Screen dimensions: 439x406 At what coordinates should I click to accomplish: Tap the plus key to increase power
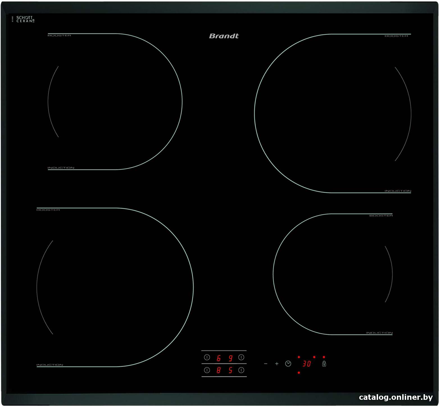pos(277,364)
